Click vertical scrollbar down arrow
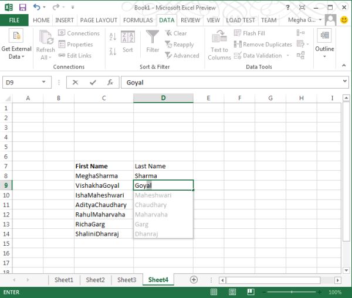 coord(346,270)
